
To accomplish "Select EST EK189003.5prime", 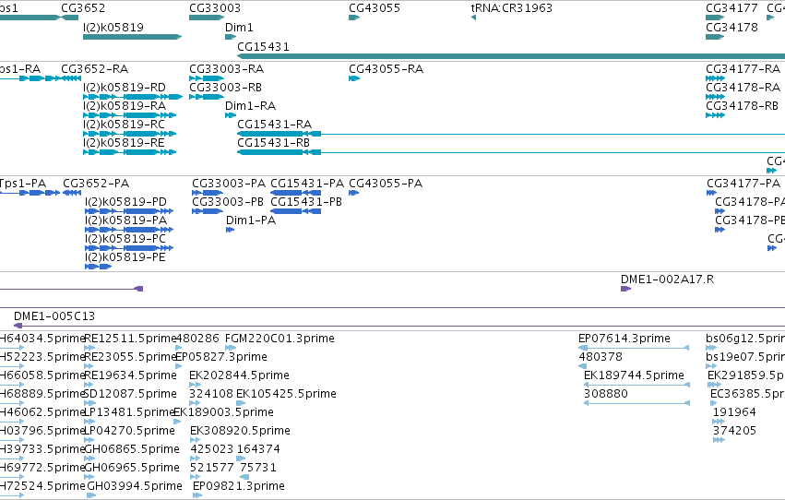I will click(x=223, y=412).
